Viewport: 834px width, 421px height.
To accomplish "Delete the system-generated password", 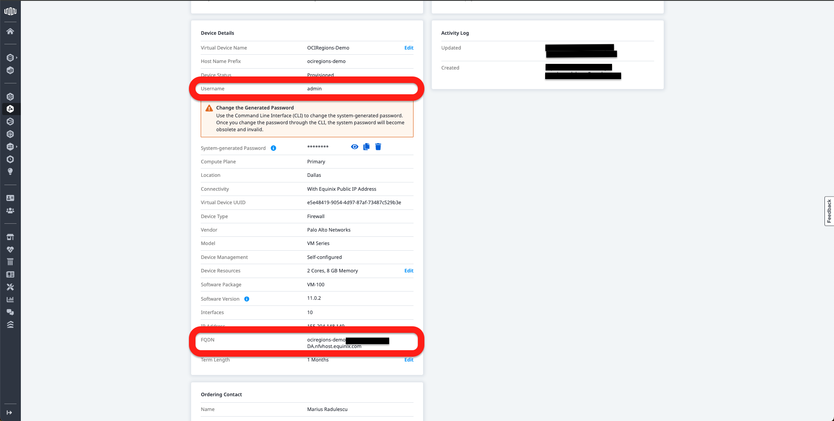I will pyautogui.click(x=378, y=147).
